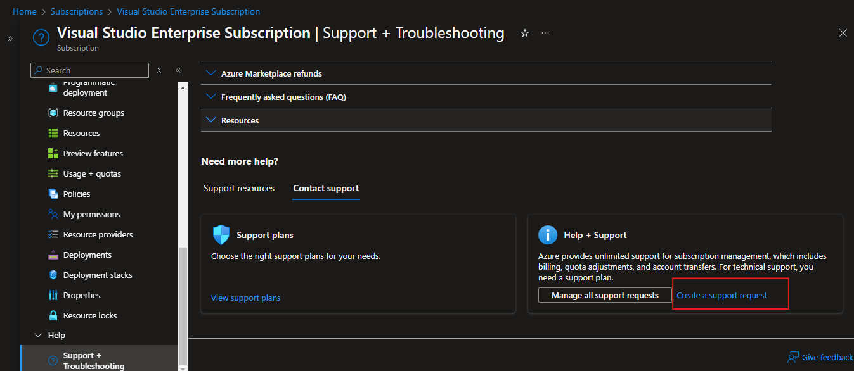Click the Support plans shield icon
Image resolution: width=854 pixels, height=371 pixels.
[221, 235]
